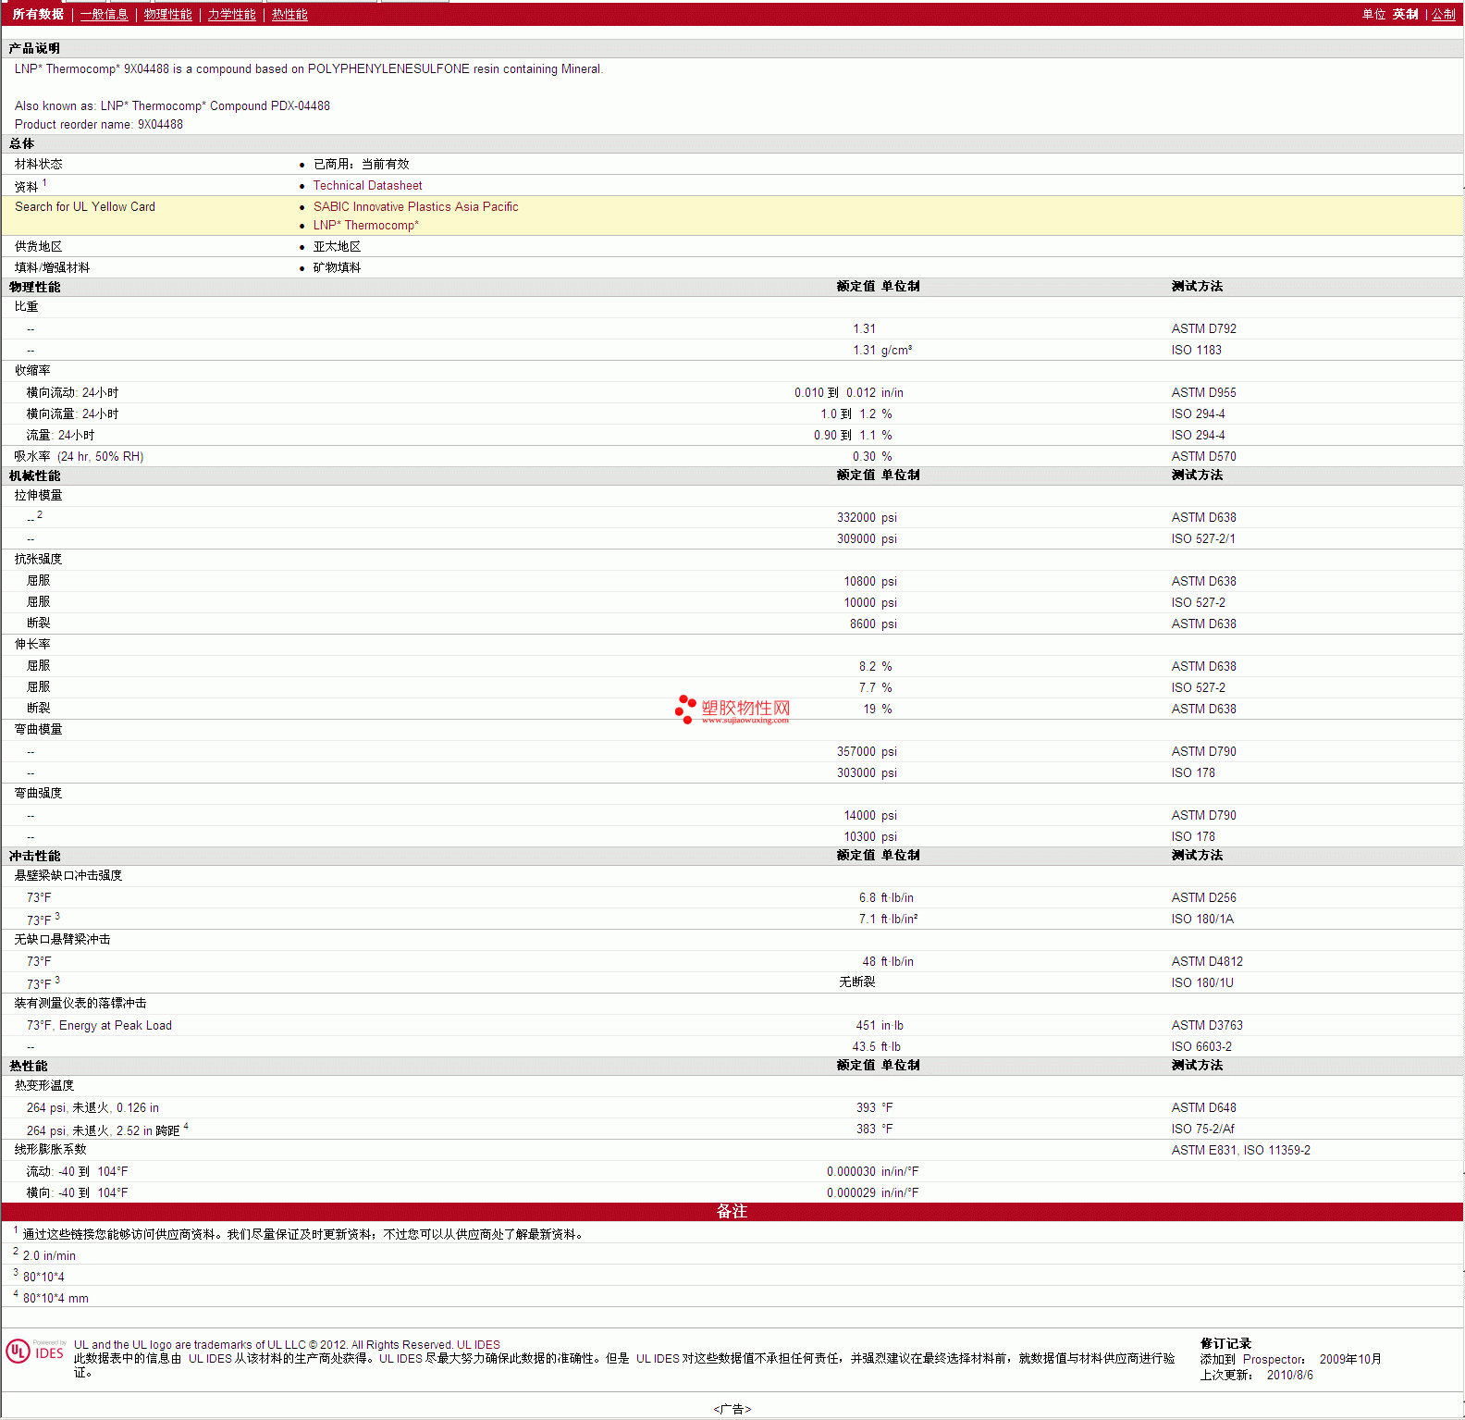Click the 43.5 ft·lb value
The height and width of the screenshot is (1420, 1465).
coord(876,1046)
